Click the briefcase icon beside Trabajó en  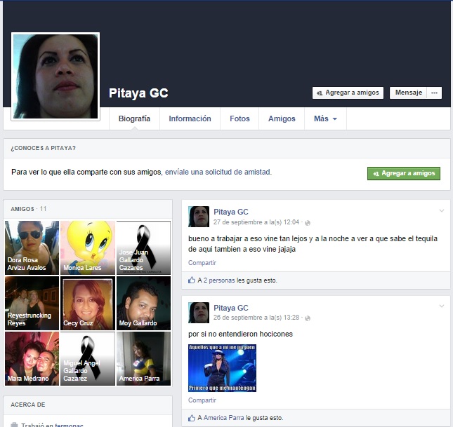click(x=15, y=425)
